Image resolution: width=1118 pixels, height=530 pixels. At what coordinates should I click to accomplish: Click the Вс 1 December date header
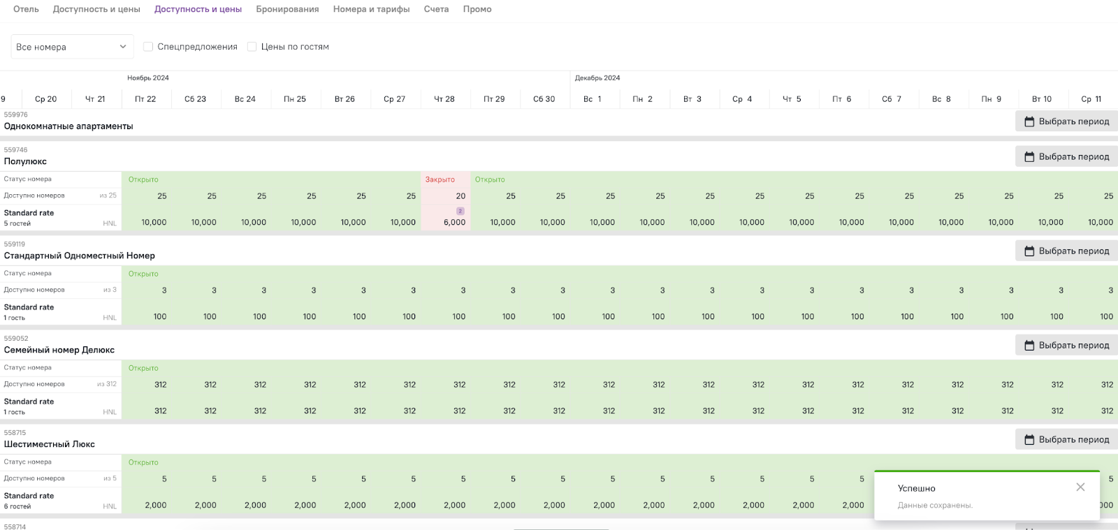pos(593,99)
